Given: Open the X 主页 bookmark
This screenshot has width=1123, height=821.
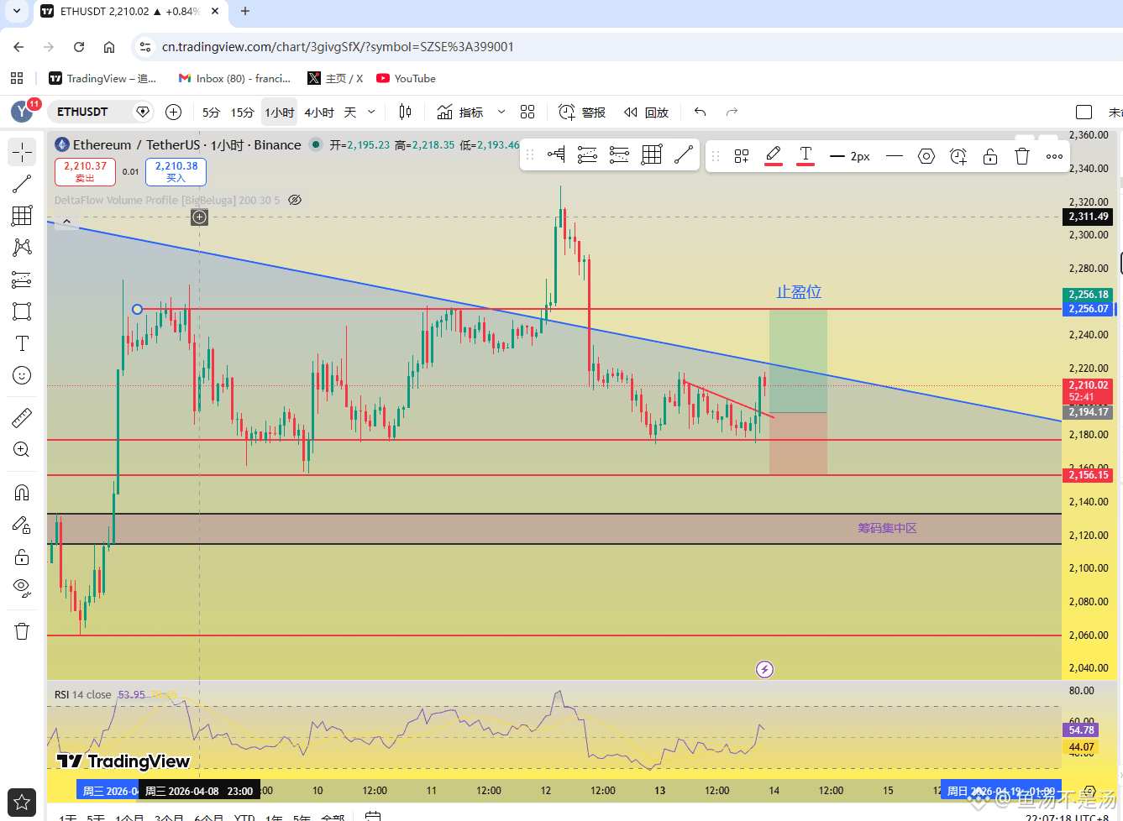Looking at the screenshot, I should coord(335,78).
